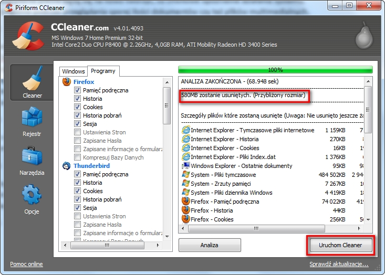This screenshot has width=385, height=275.
Task: Select the System - Pliki tymczasowe row
Action: tap(272, 175)
